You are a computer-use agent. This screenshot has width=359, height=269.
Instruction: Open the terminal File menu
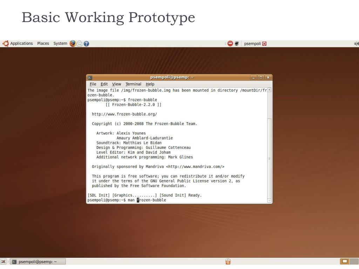pos(93,84)
